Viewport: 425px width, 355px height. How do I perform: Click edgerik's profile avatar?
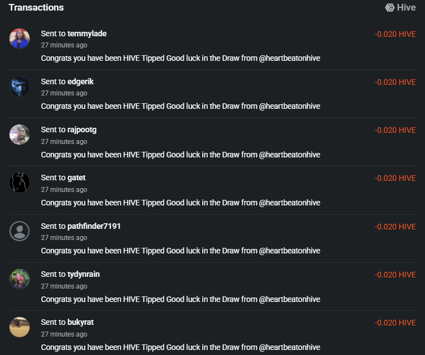point(20,87)
